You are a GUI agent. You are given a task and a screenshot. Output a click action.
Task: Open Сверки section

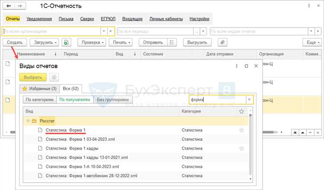coord(87,19)
